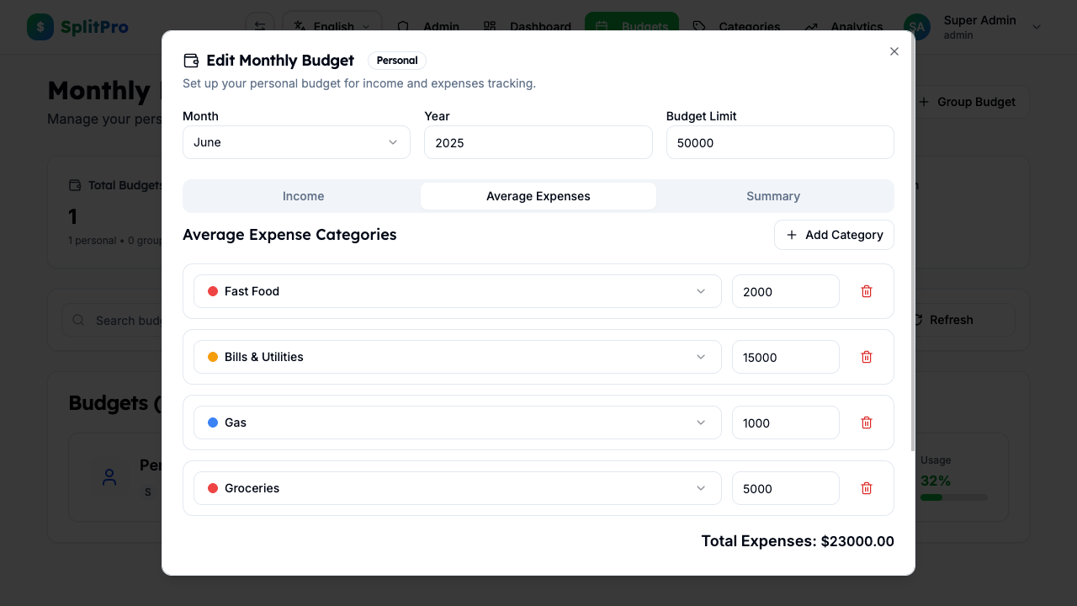Open the Summary tab

(x=772, y=195)
